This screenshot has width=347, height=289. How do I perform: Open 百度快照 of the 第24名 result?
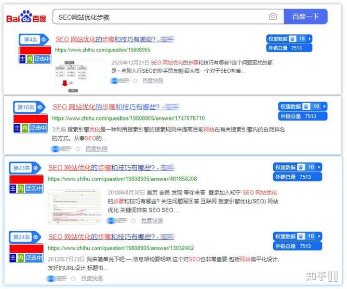tap(92, 278)
